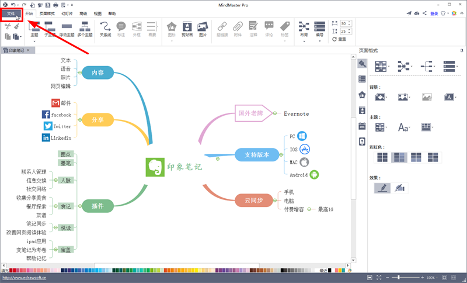
Task: Add a subtopic (子主题)
Action: [x=50, y=29]
